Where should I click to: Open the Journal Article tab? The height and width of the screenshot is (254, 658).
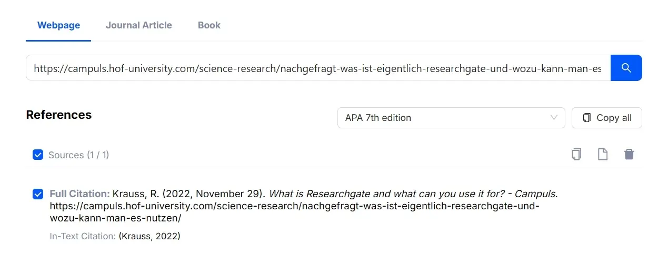[x=138, y=25]
